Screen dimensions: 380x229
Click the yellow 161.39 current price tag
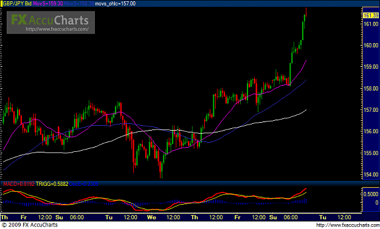pos(371,16)
